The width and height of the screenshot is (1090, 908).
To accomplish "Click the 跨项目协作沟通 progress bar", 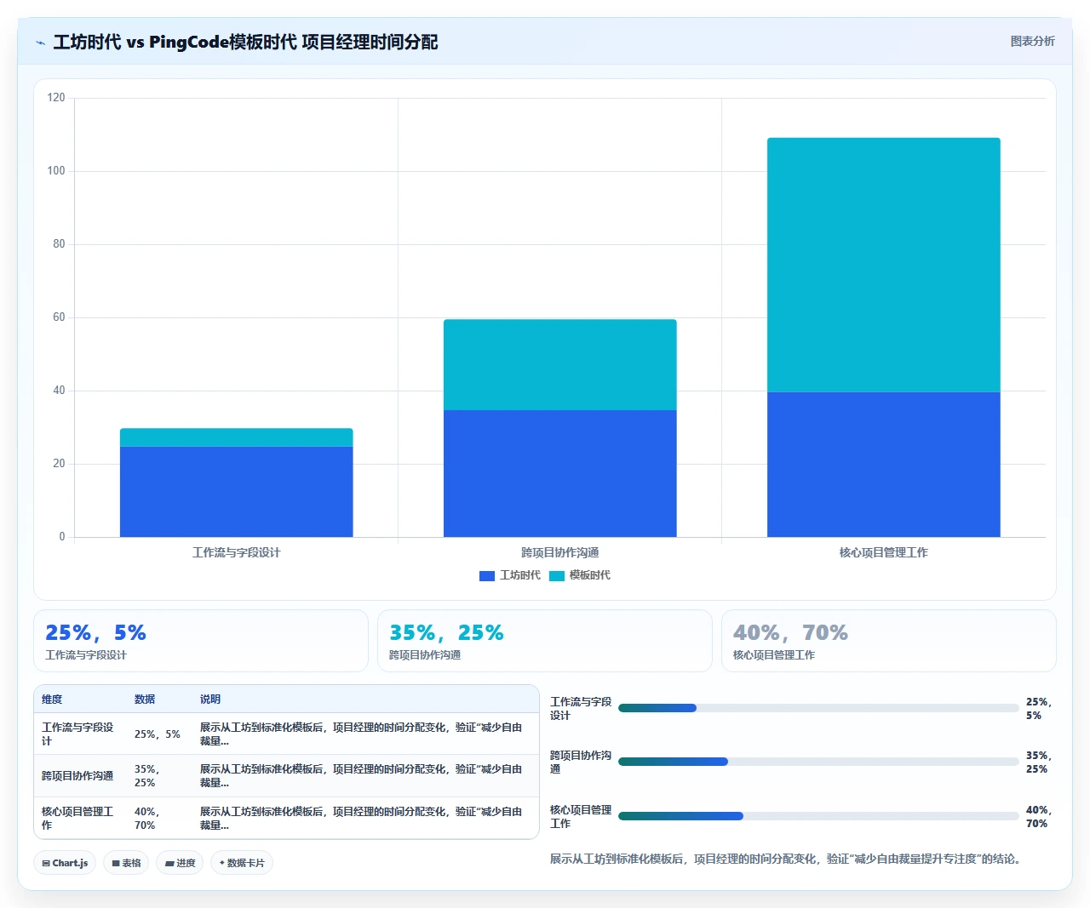I will pos(818,762).
